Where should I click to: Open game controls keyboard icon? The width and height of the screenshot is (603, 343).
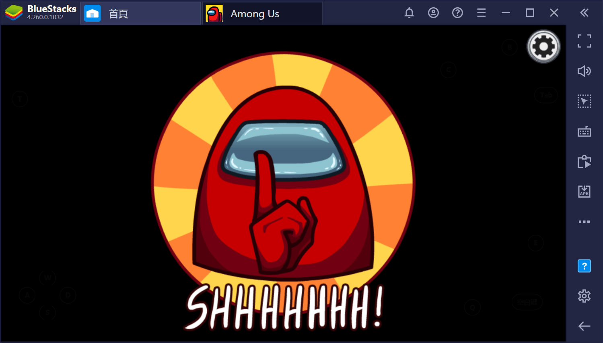click(584, 131)
